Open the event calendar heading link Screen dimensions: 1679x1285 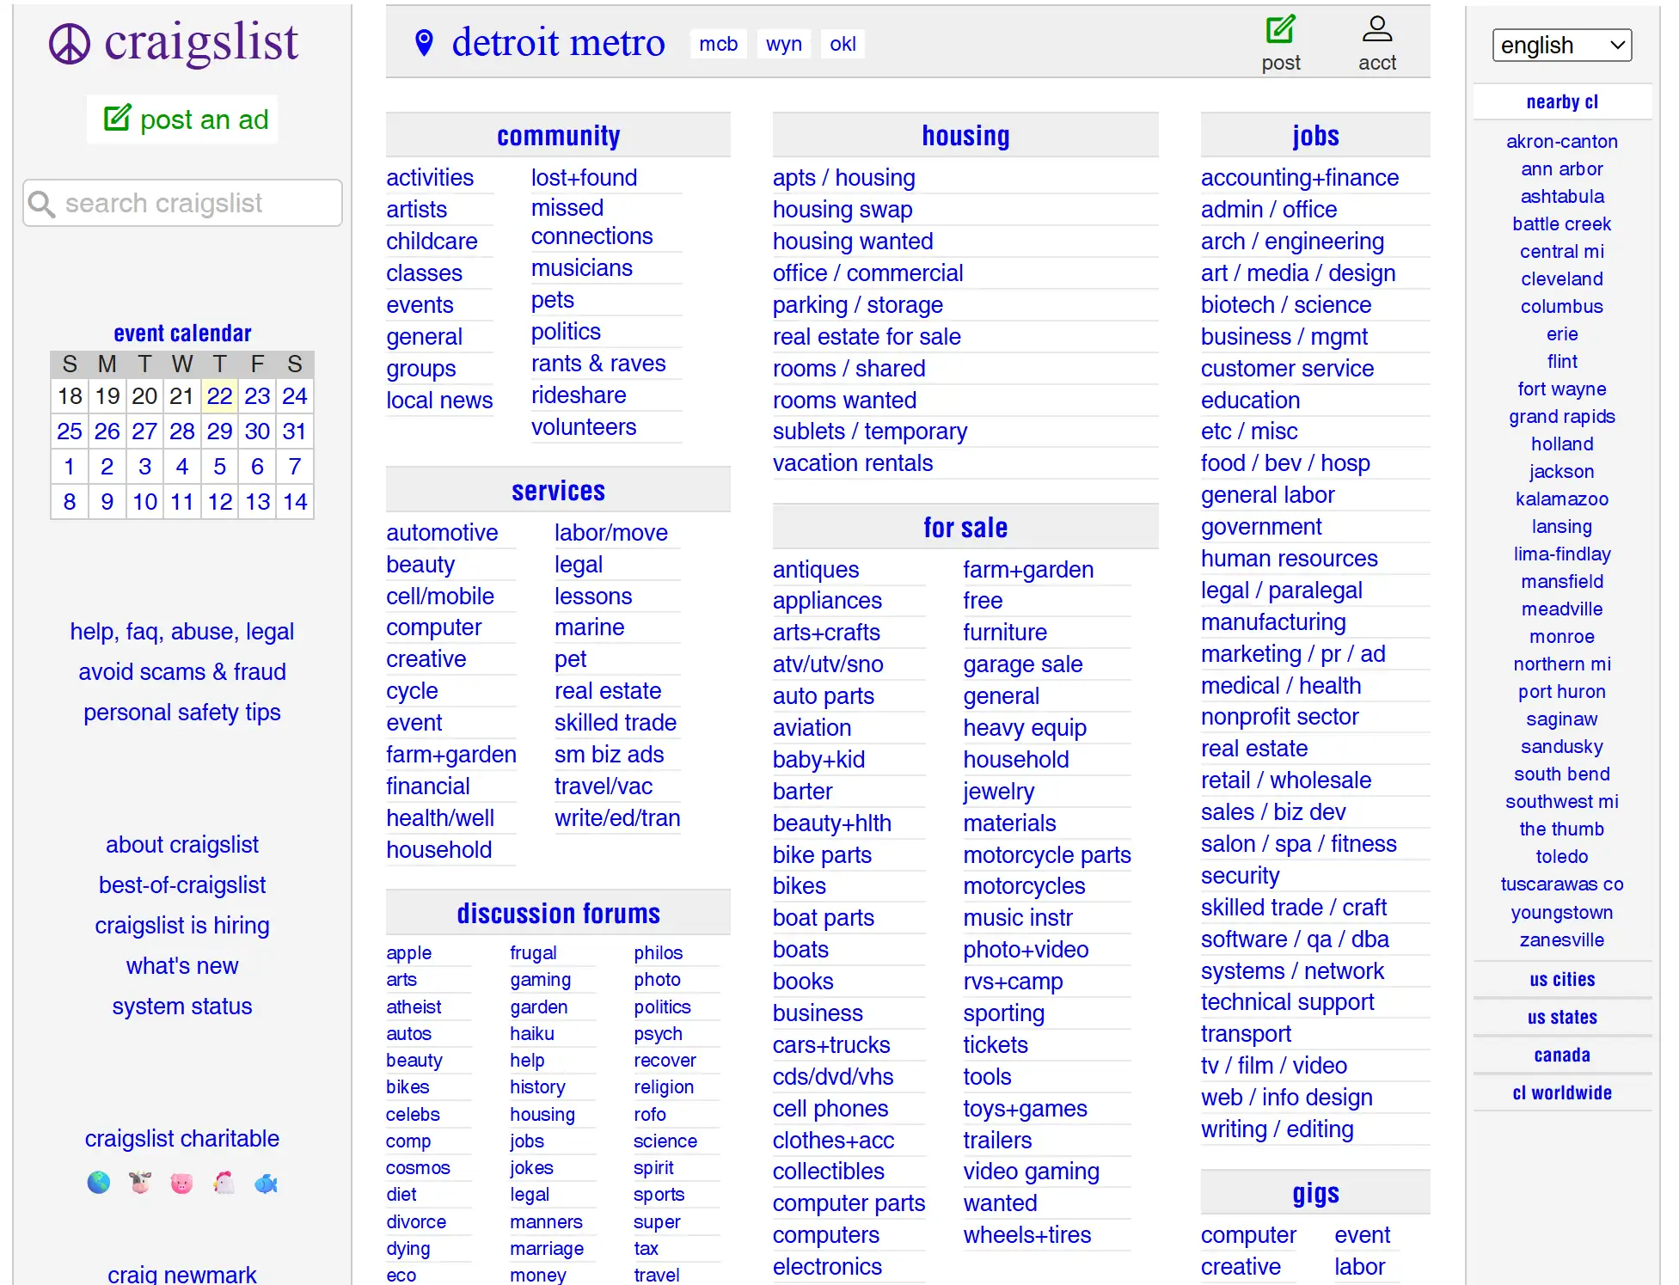(x=182, y=333)
